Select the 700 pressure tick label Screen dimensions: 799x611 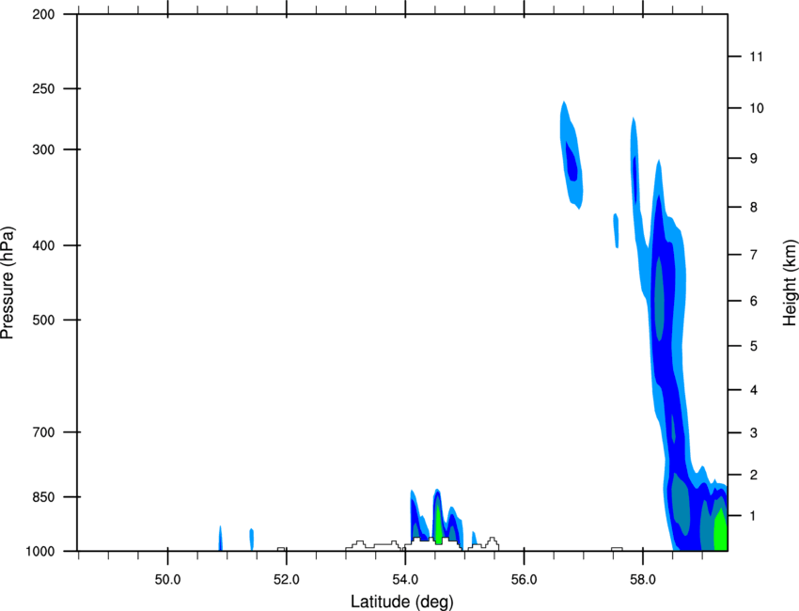click(x=43, y=432)
